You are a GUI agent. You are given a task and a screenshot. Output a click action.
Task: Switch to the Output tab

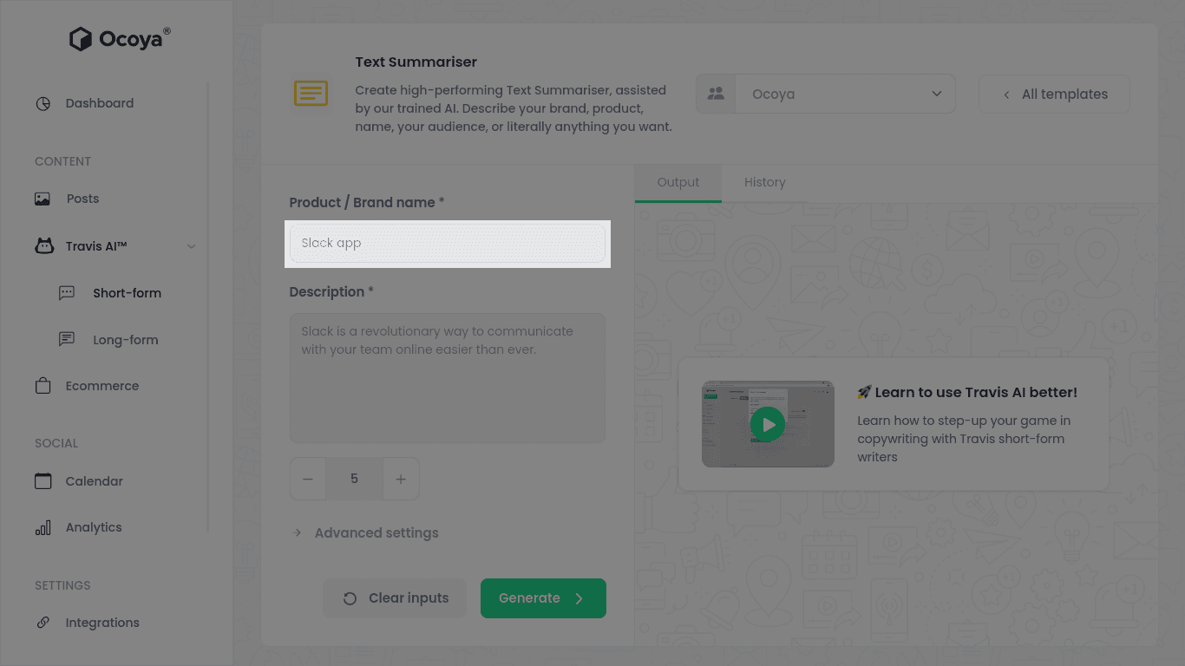pyautogui.click(x=678, y=182)
